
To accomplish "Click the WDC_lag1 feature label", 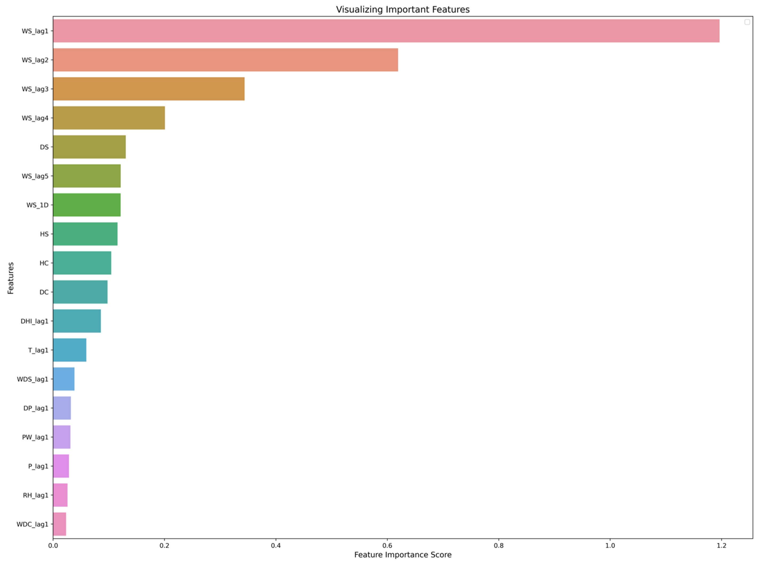I will 32,524.
